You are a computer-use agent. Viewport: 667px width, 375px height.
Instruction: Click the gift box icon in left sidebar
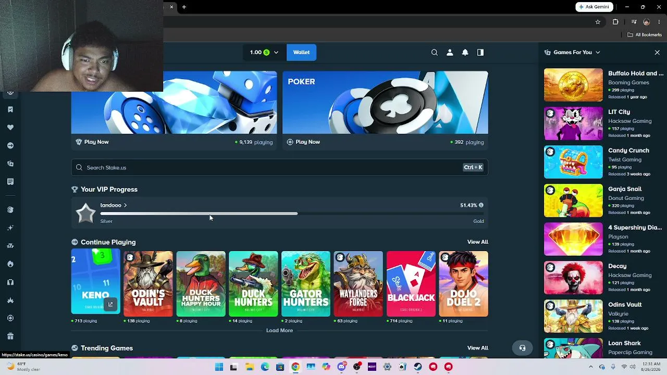10,336
